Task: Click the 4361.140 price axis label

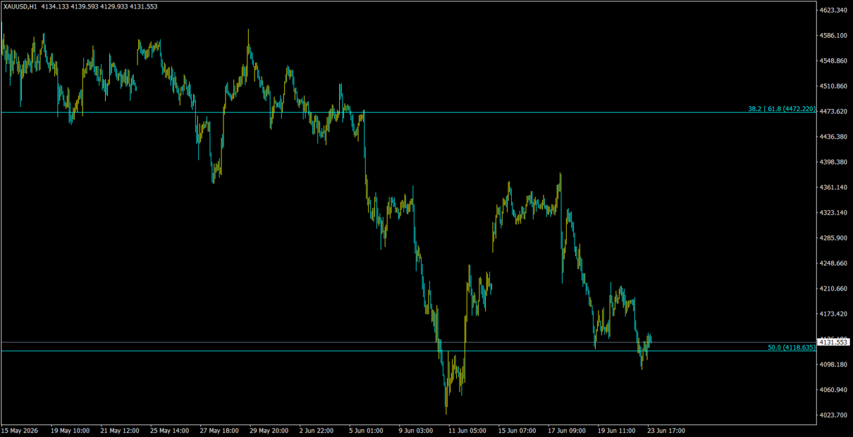Action: point(833,187)
